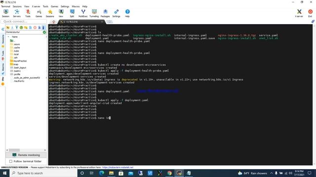Image resolution: width=316 pixels, height=177 pixels.
Task: Collapse the sidebar with double-chevron icon
Action: [3, 29]
